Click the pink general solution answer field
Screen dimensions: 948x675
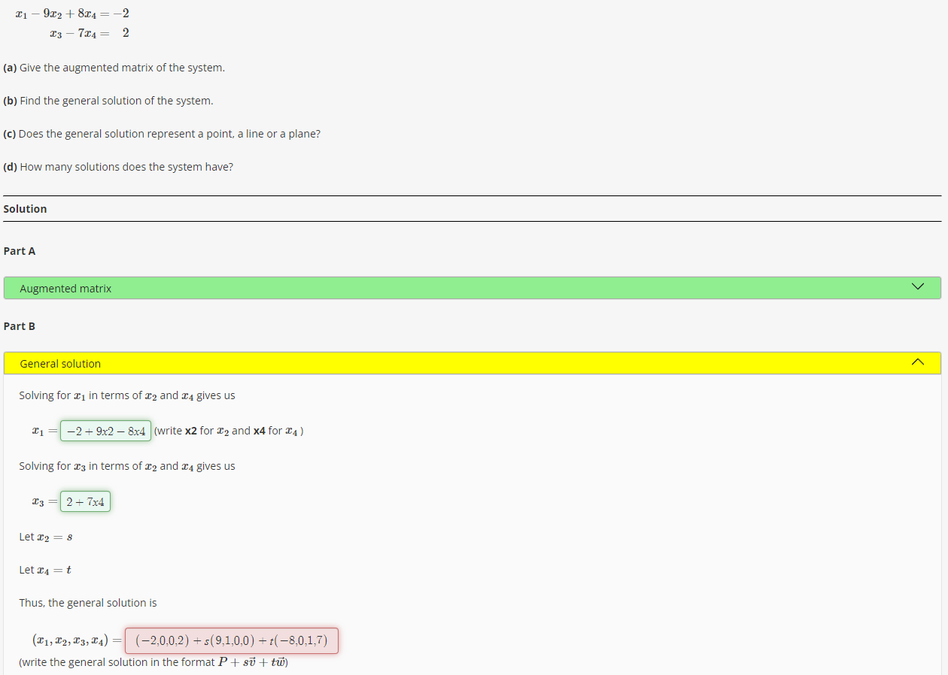[x=232, y=640]
